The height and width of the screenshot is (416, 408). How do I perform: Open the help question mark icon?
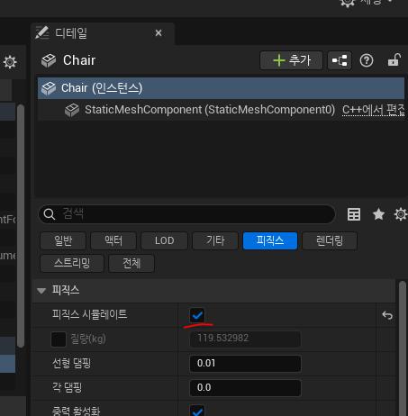pos(367,60)
